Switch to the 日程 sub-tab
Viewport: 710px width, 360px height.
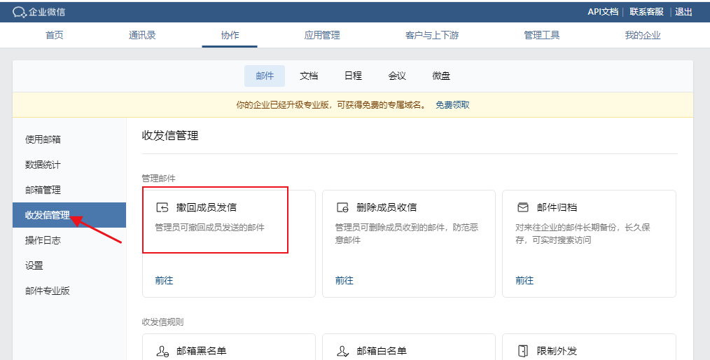353,76
